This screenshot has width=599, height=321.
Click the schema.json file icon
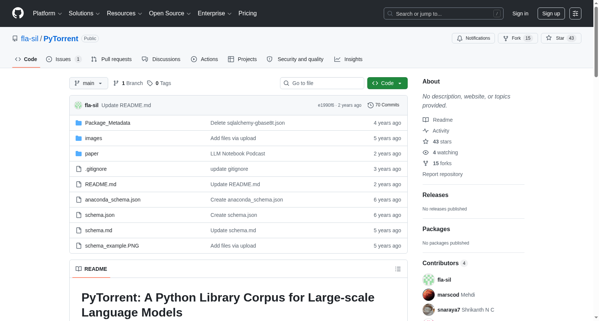[79, 215]
